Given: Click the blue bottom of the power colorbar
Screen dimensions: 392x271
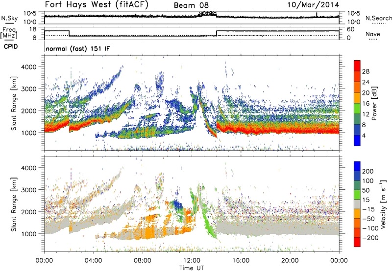Looking at the screenshot, I should point(357,141).
